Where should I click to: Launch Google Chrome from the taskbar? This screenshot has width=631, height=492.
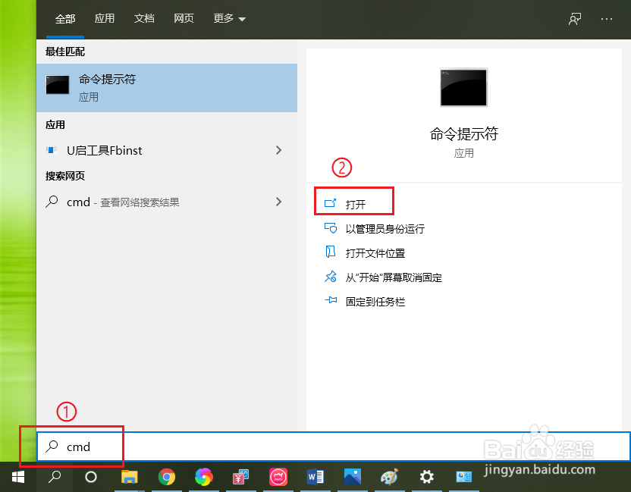coord(167,478)
